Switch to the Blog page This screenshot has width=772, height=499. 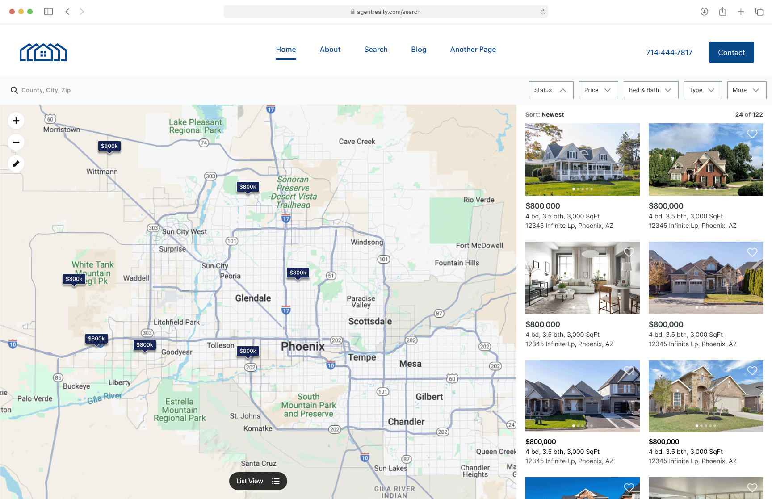click(419, 50)
